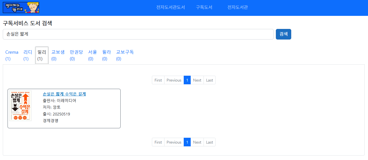Viewport: 368px width, 160px height.
Task: Open the 전자도서관도서 menu
Action: (171, 7)
